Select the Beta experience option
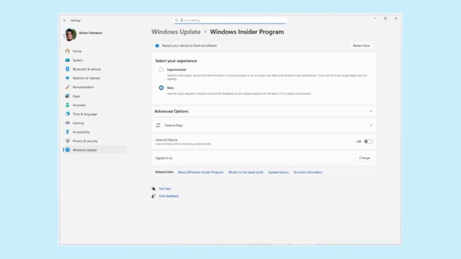Image resolution: width=461 pixels, height=259 pixels. (161, 88)
